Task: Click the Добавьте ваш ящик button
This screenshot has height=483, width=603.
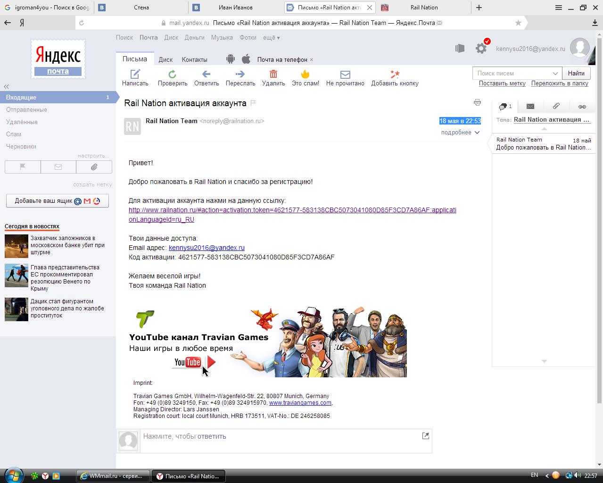Action: click(x=58, y=200)
